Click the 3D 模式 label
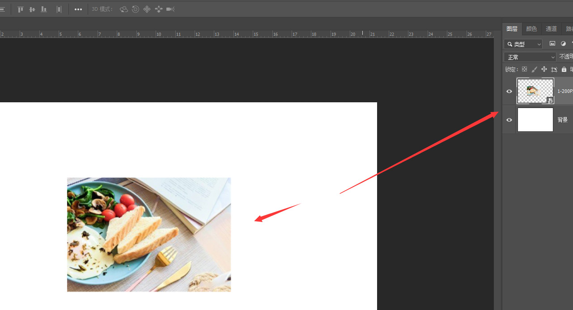The image size is (573, 310). coord(102,9)
